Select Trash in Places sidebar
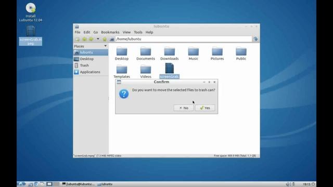The height and width of the screenshot is (187, 333). tap(91, 65)
